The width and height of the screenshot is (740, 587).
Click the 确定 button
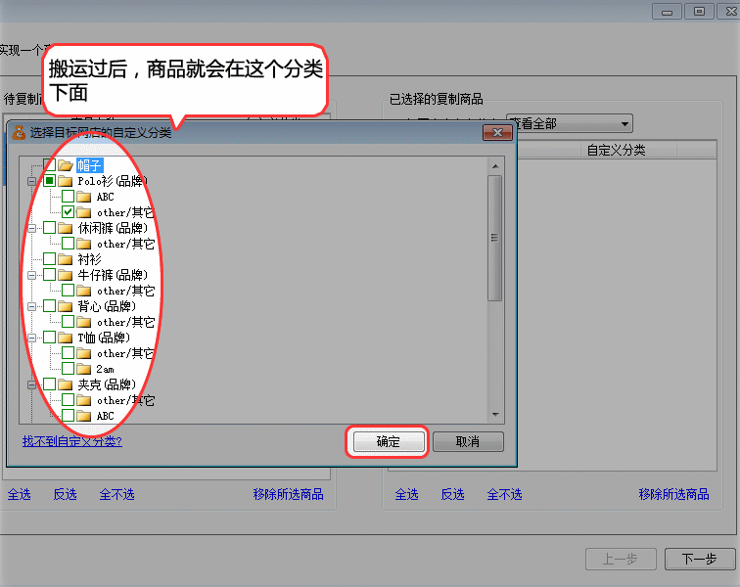tap(389, 441)
